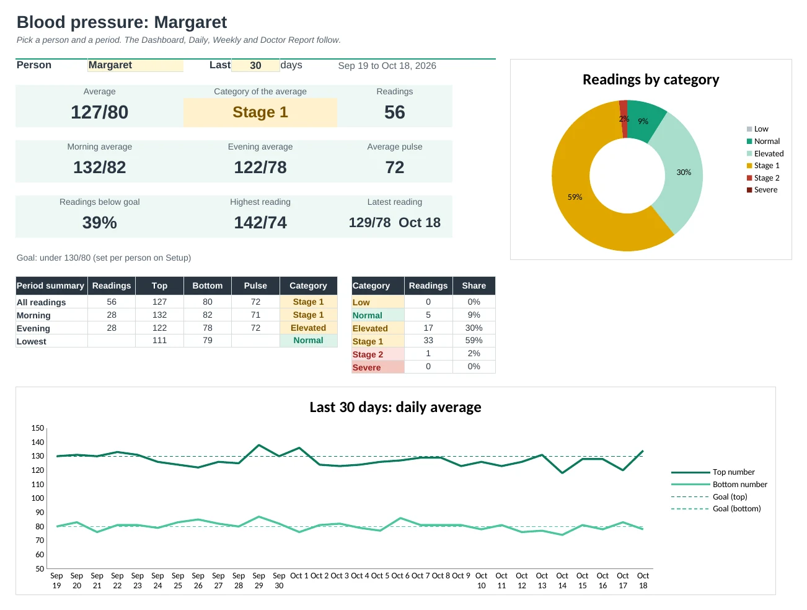Click the 'Readings by category' chart title
807x610 pixels.
coord(651,79)
